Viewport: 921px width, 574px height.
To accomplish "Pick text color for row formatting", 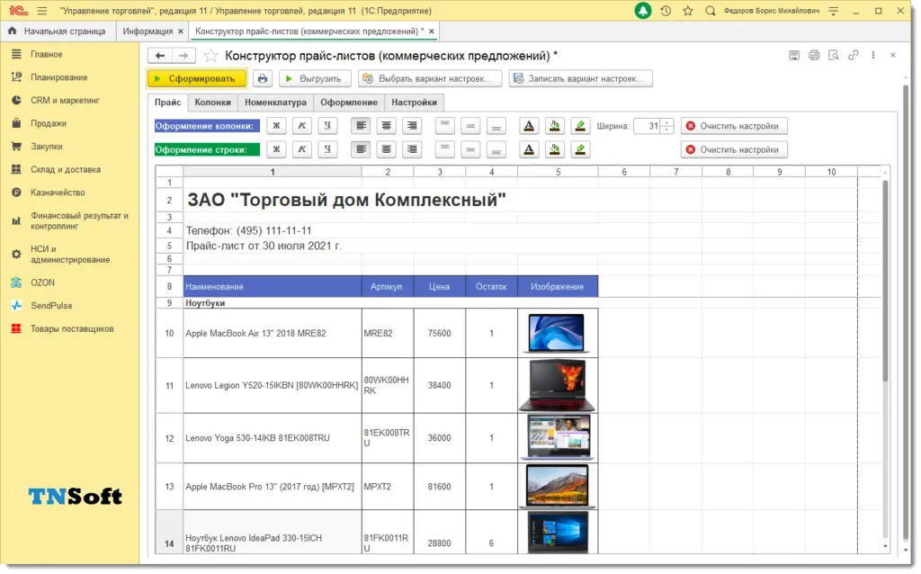I will [x=529, y=149].
